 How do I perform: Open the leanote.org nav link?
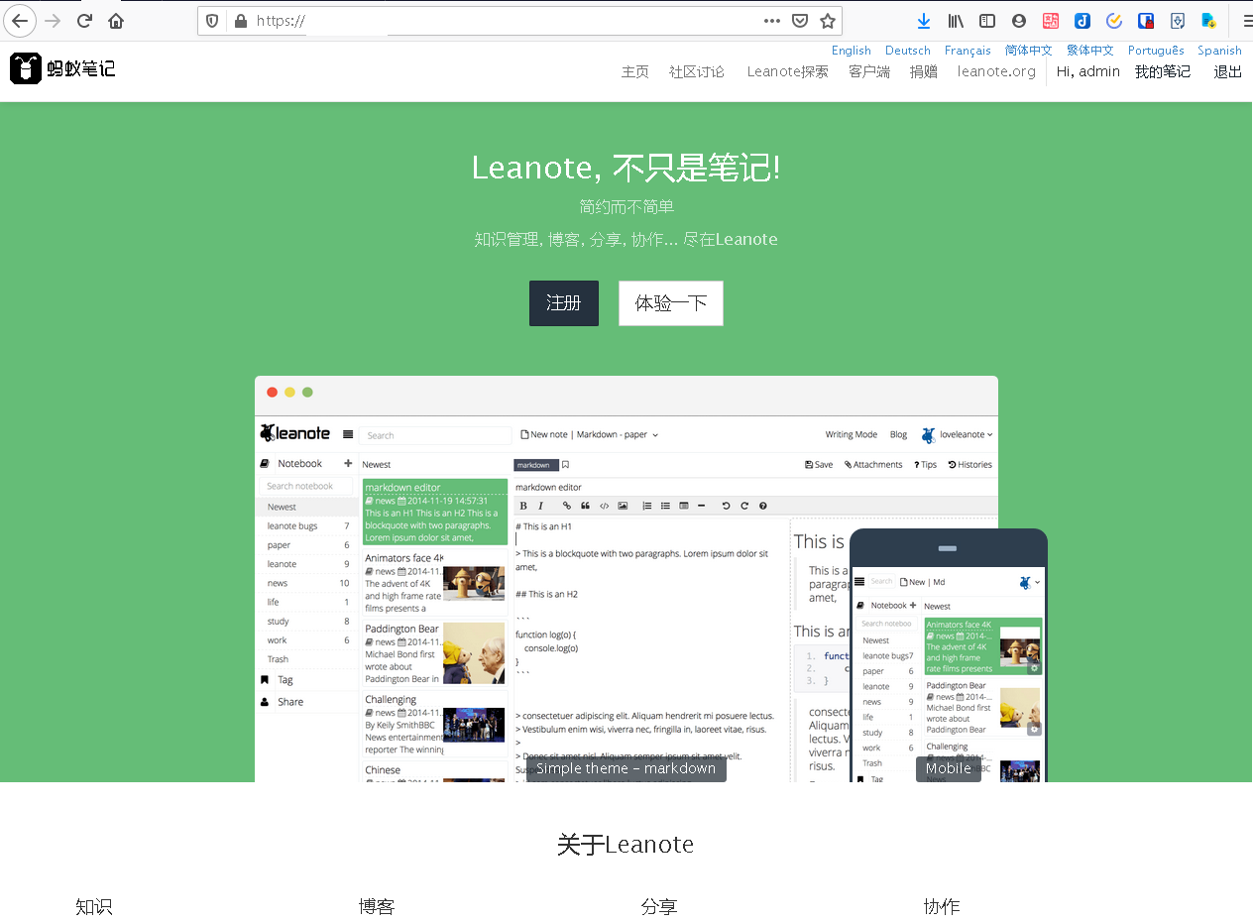point(996,72)
